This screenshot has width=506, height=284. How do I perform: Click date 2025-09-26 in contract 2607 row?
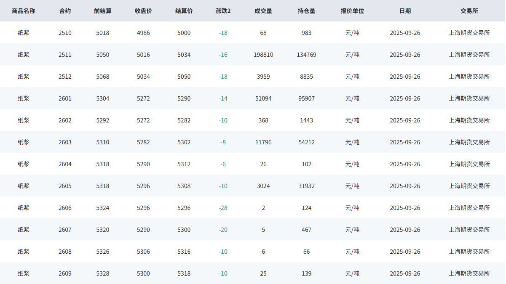tap(405, 230)
